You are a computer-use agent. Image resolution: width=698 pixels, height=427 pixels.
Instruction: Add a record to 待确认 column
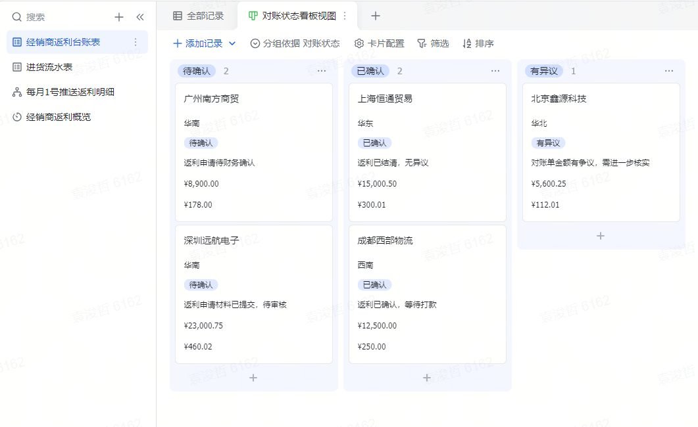tap(253, 378)
